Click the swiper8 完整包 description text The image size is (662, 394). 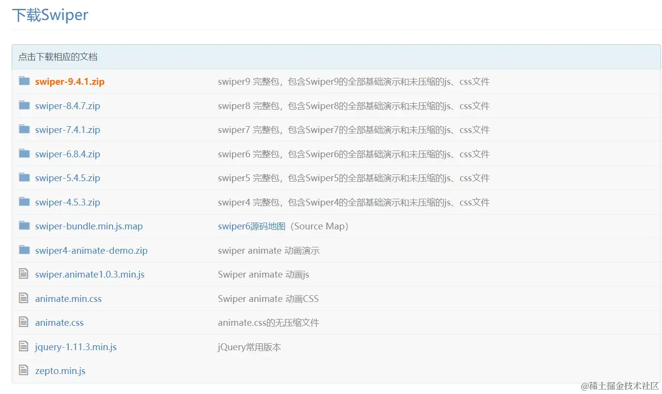pyautogui.click(x=353, y=106)
